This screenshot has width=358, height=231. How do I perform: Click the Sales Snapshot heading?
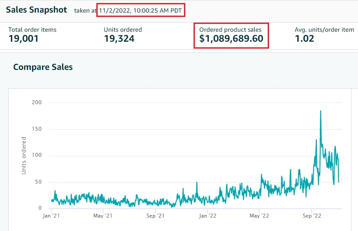pos(36,10)
